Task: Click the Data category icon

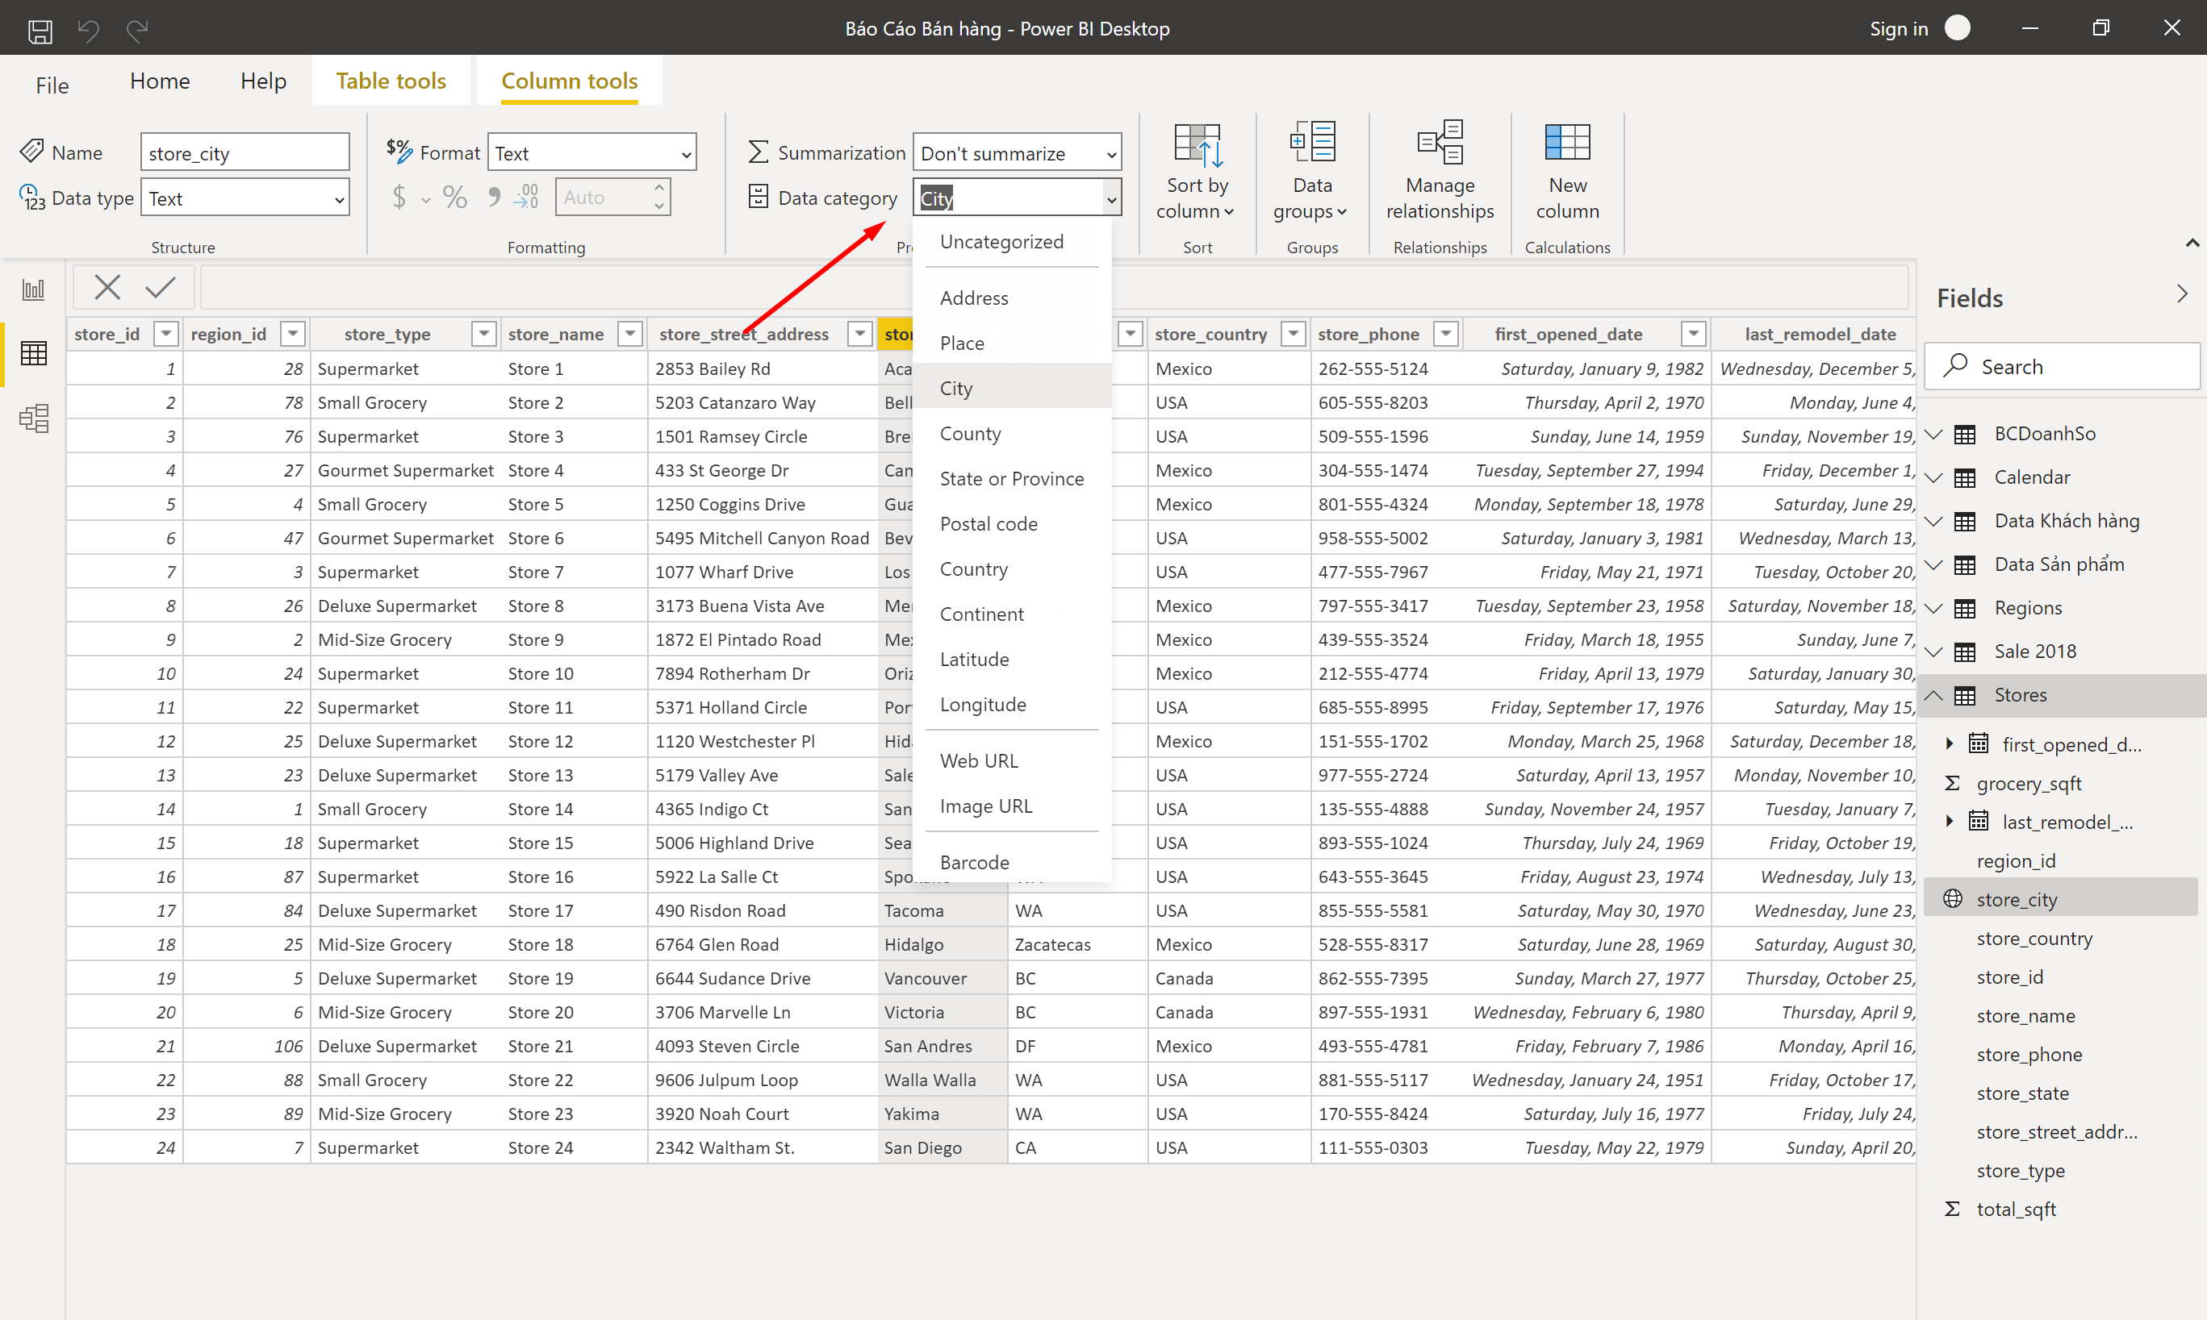Action: coord(759,197)
